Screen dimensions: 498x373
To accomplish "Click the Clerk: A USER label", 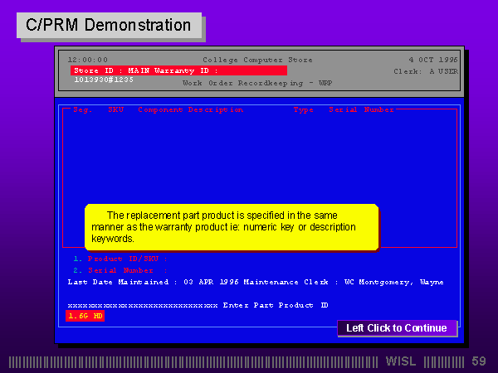I will pyautogui.click(x=425, y=71).
